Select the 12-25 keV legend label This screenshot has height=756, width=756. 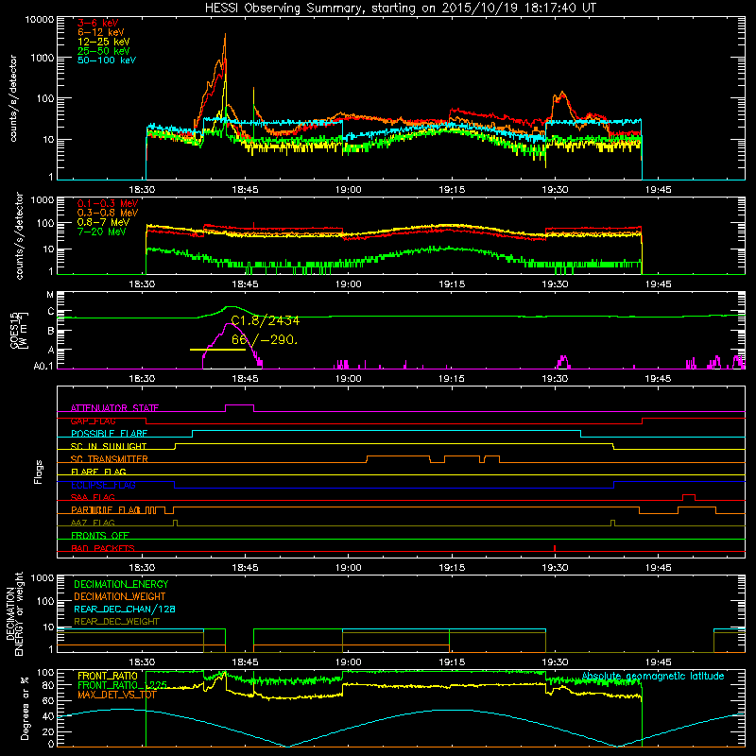[x=103, y=42]
